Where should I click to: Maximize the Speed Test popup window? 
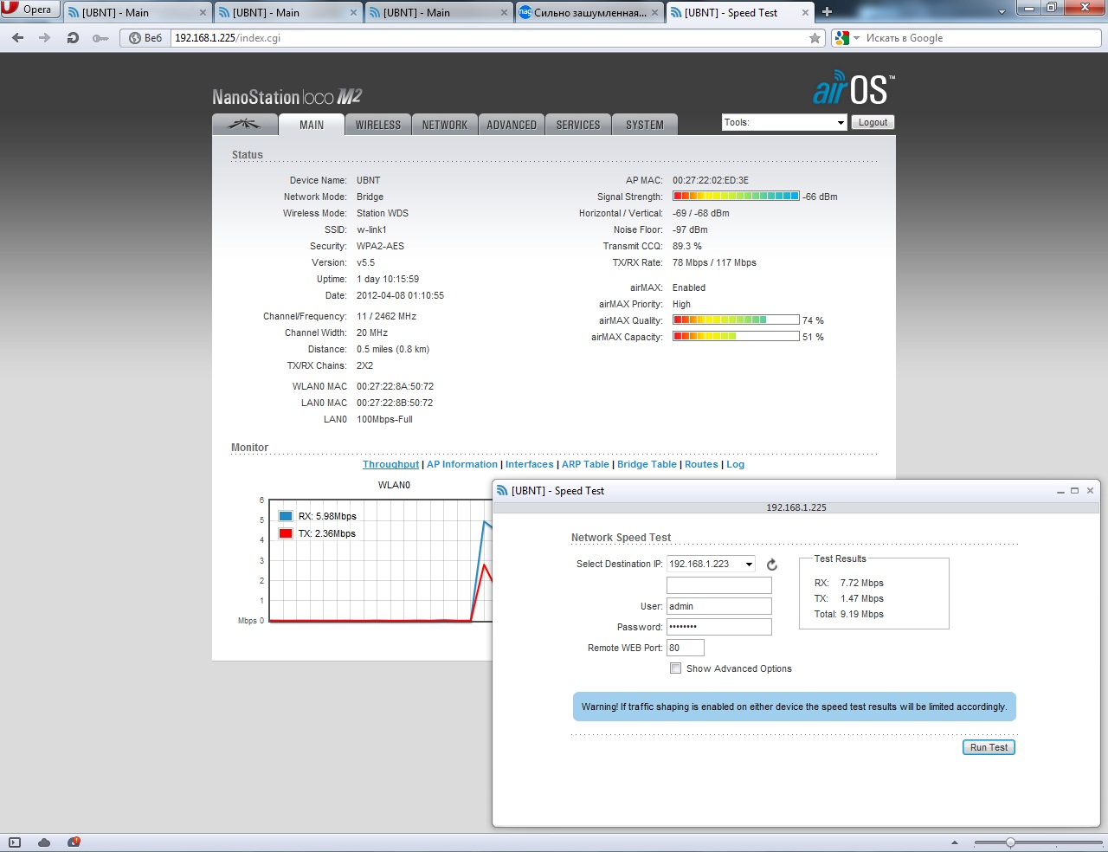[1075, 491]
